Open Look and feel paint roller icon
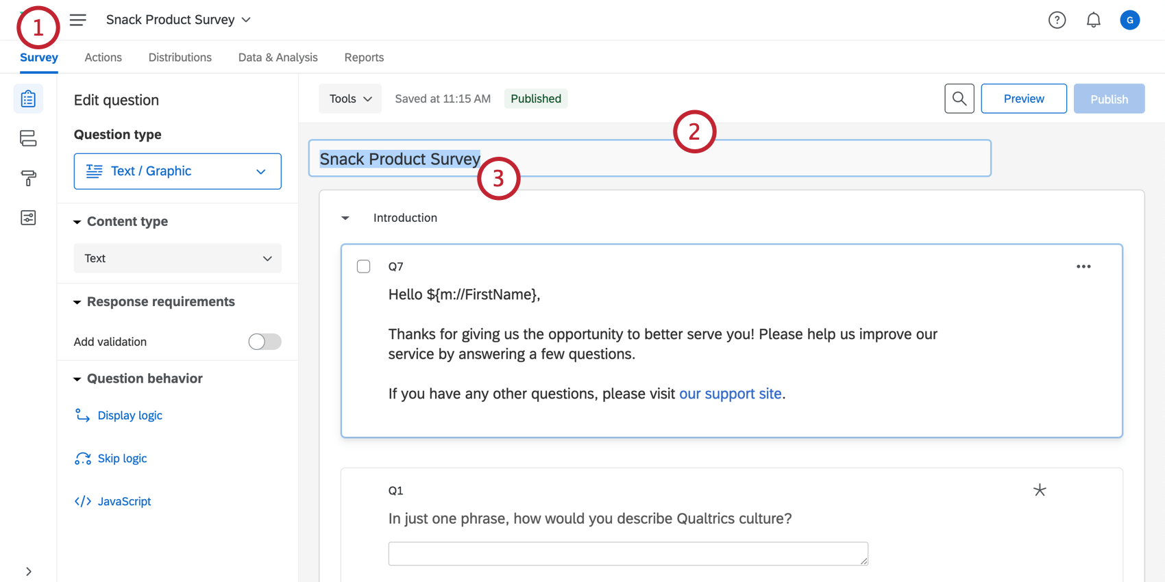Viewport: 1165px width, 582px height. pyautogui.click(x=28, y=178)
